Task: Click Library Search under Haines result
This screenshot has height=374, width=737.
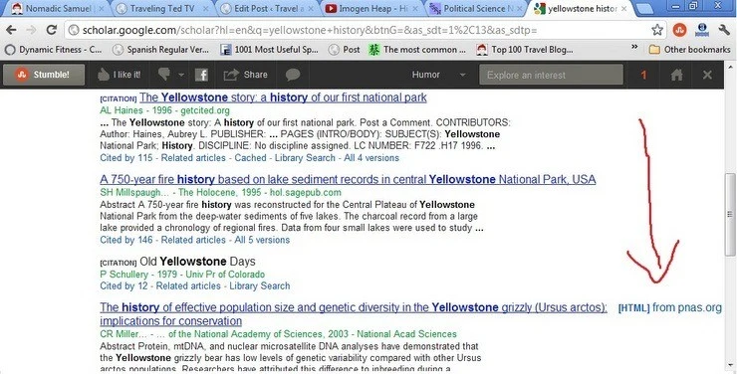Action: click(x=305, y=158)
